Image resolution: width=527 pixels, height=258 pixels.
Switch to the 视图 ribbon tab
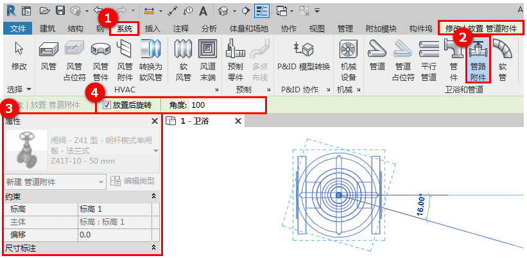tap(316, 28)
